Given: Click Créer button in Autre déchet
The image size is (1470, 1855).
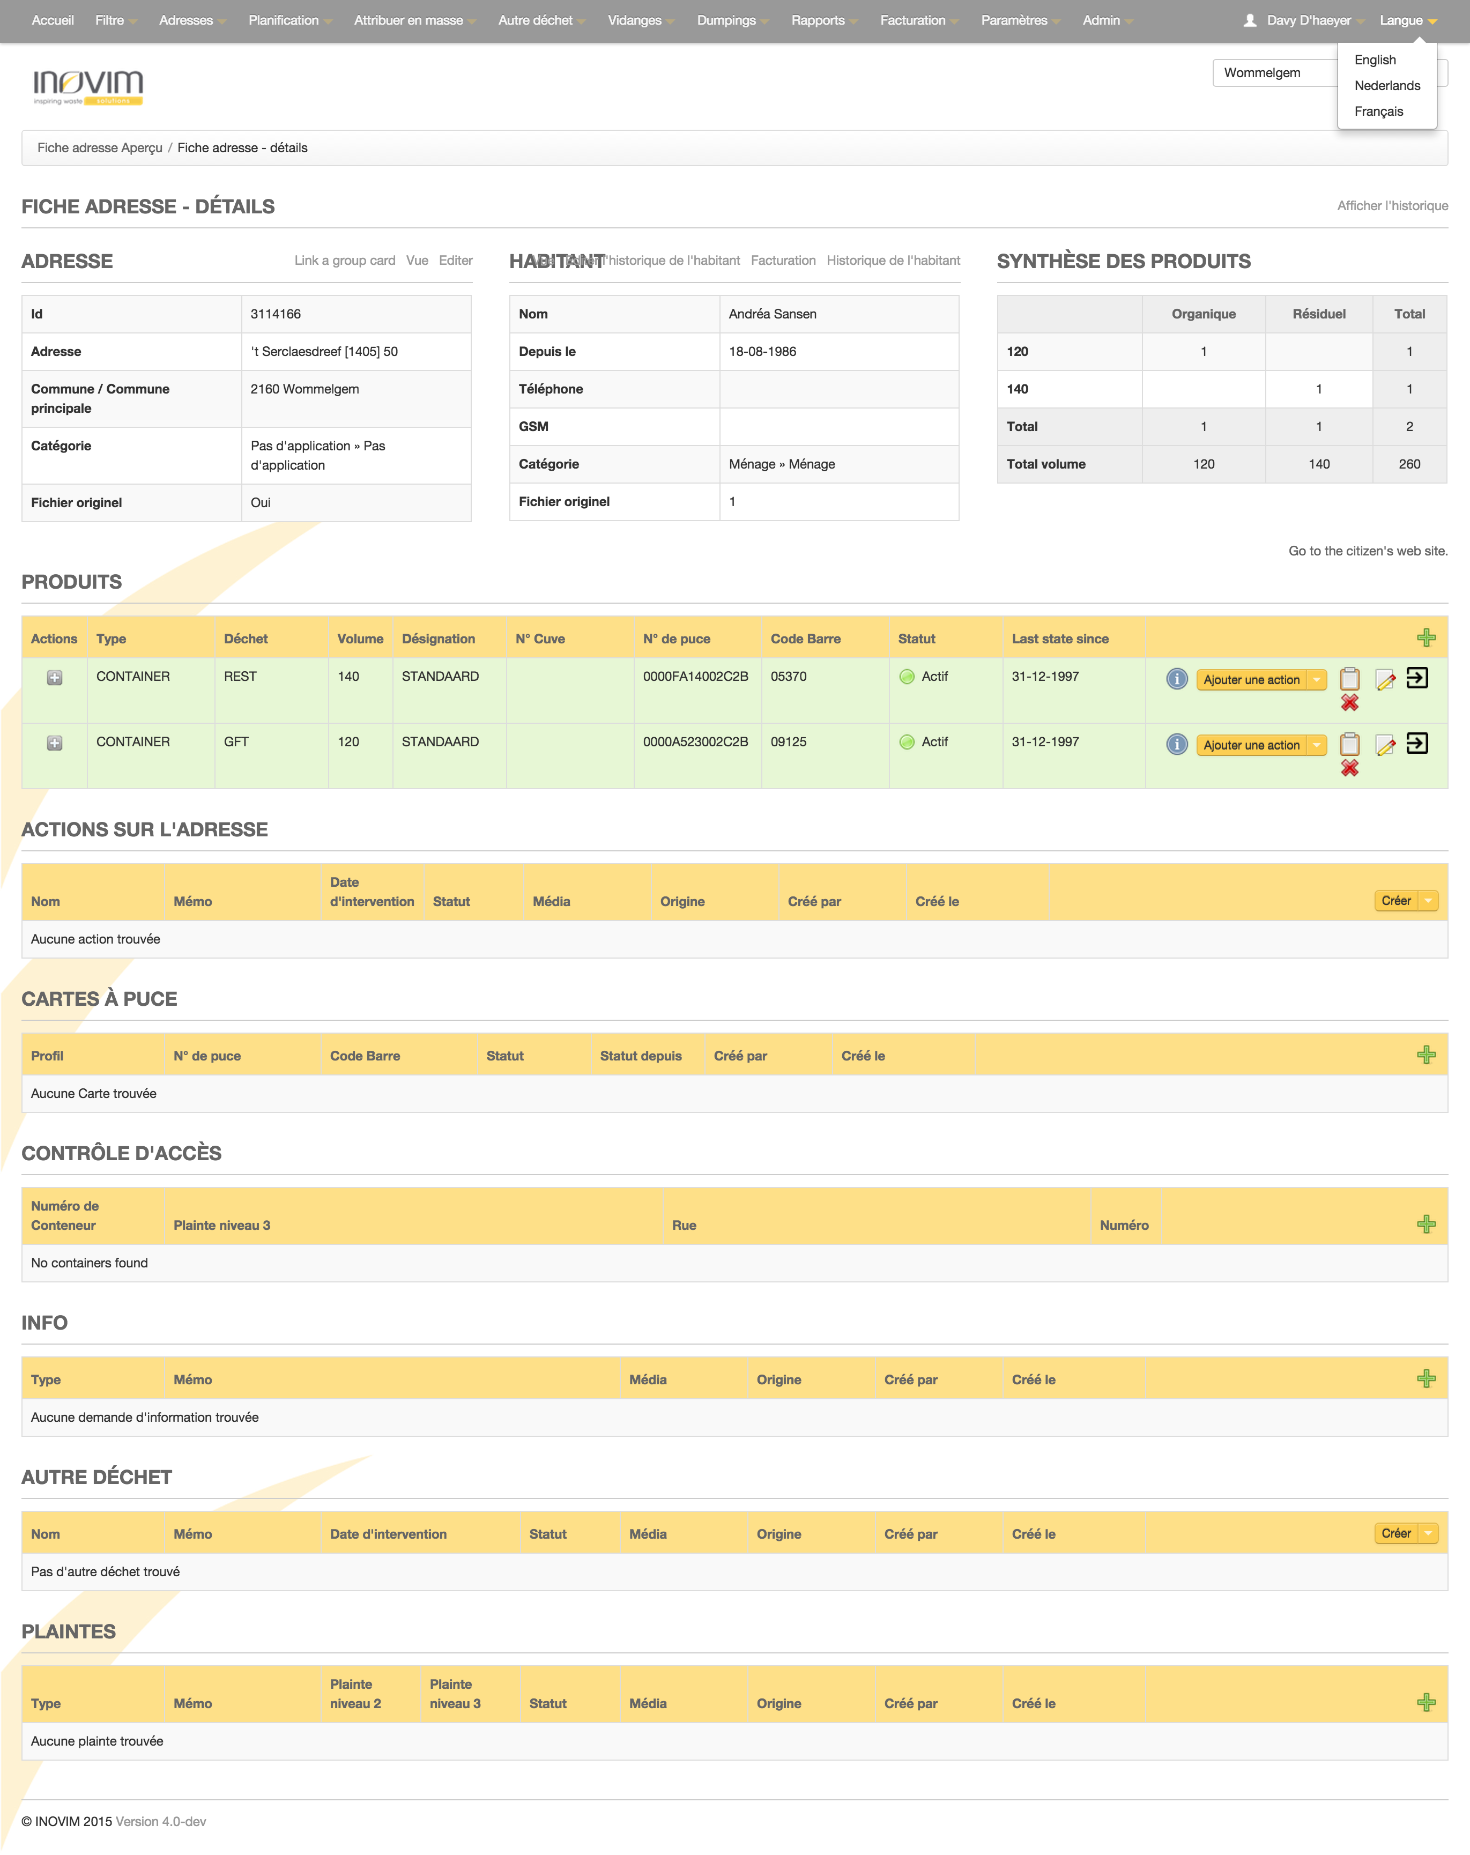Looking at the screenshot, I should [x=1396, y=1533].
